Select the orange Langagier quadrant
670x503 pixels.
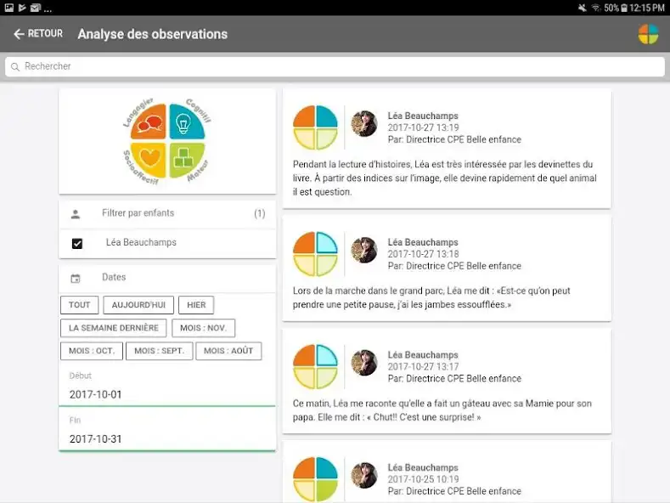150,122
